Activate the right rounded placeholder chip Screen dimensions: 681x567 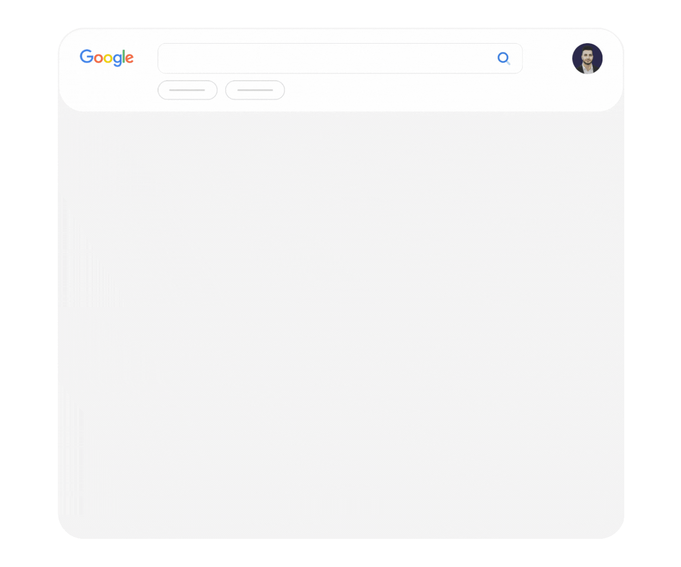pos(255,90)
